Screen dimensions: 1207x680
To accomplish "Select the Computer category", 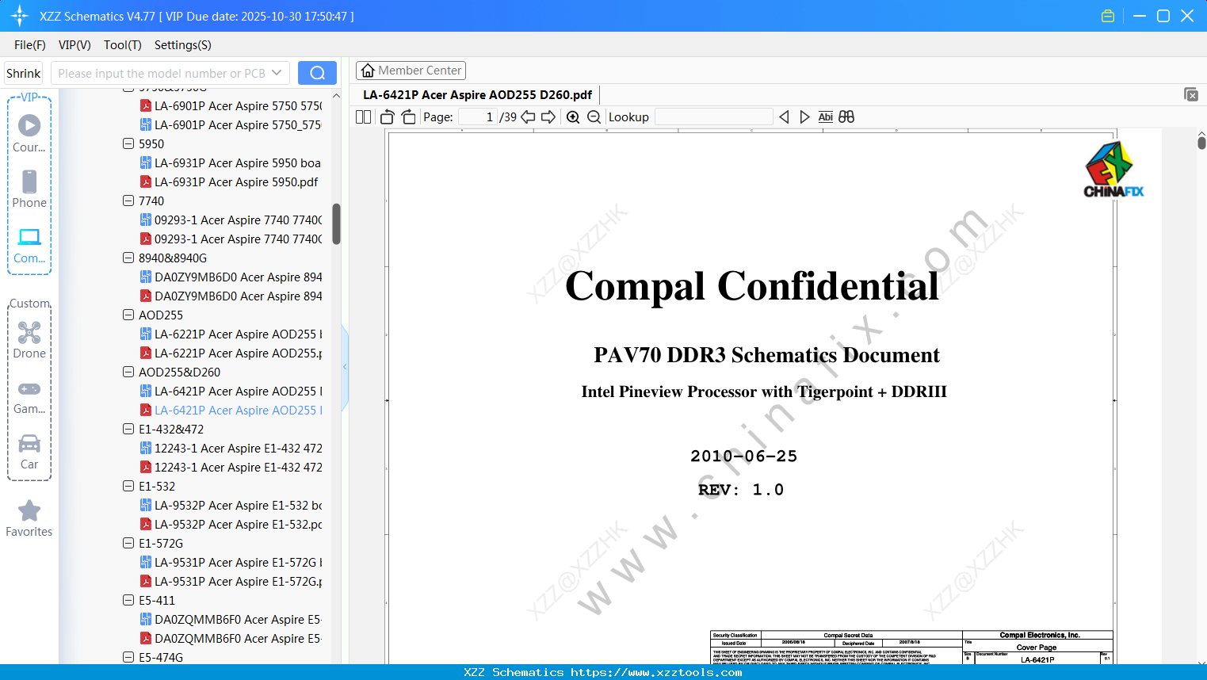I will [x=29, y=245].
